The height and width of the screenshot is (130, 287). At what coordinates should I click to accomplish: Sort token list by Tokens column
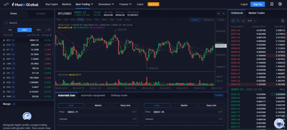pos(8,35)
